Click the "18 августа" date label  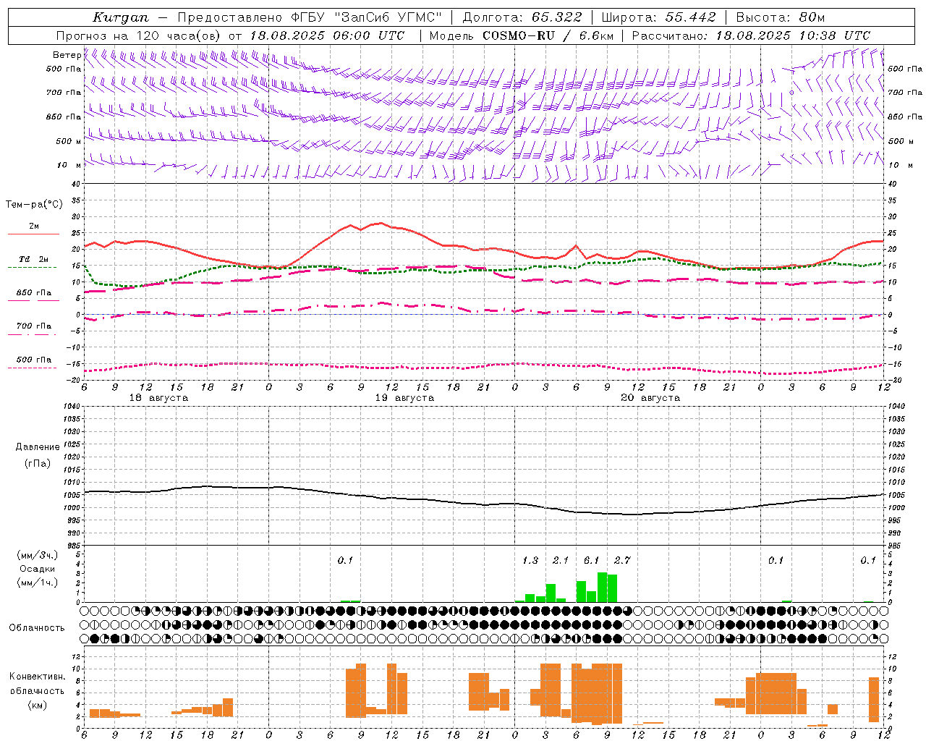158,398
